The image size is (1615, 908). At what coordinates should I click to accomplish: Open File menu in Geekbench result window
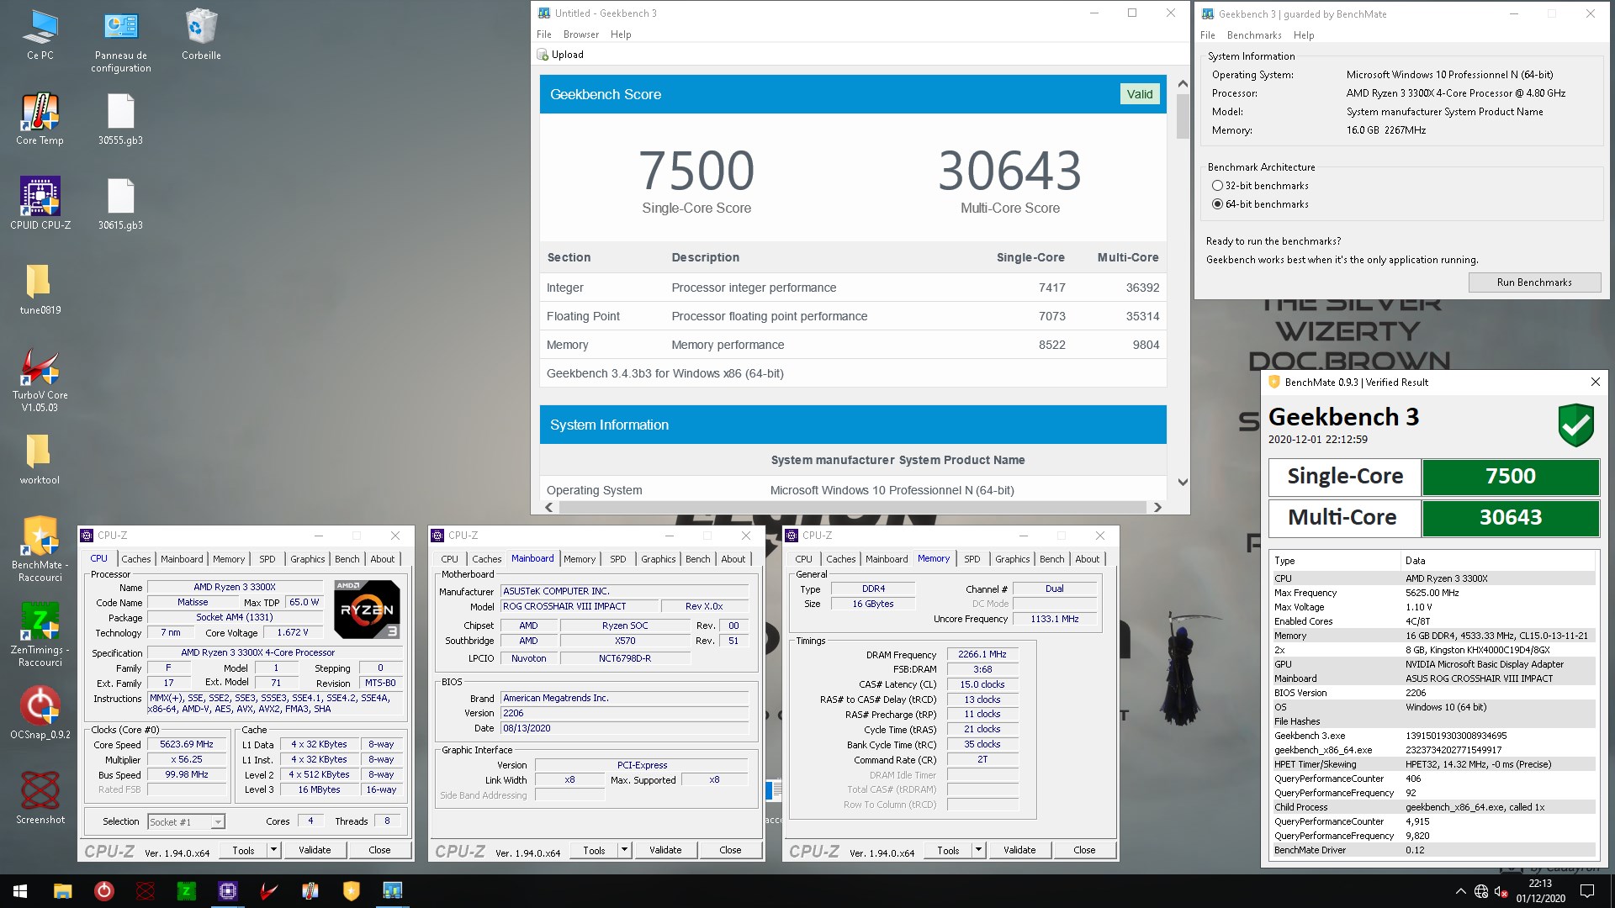pyautogui.click(x=544, y=34)
